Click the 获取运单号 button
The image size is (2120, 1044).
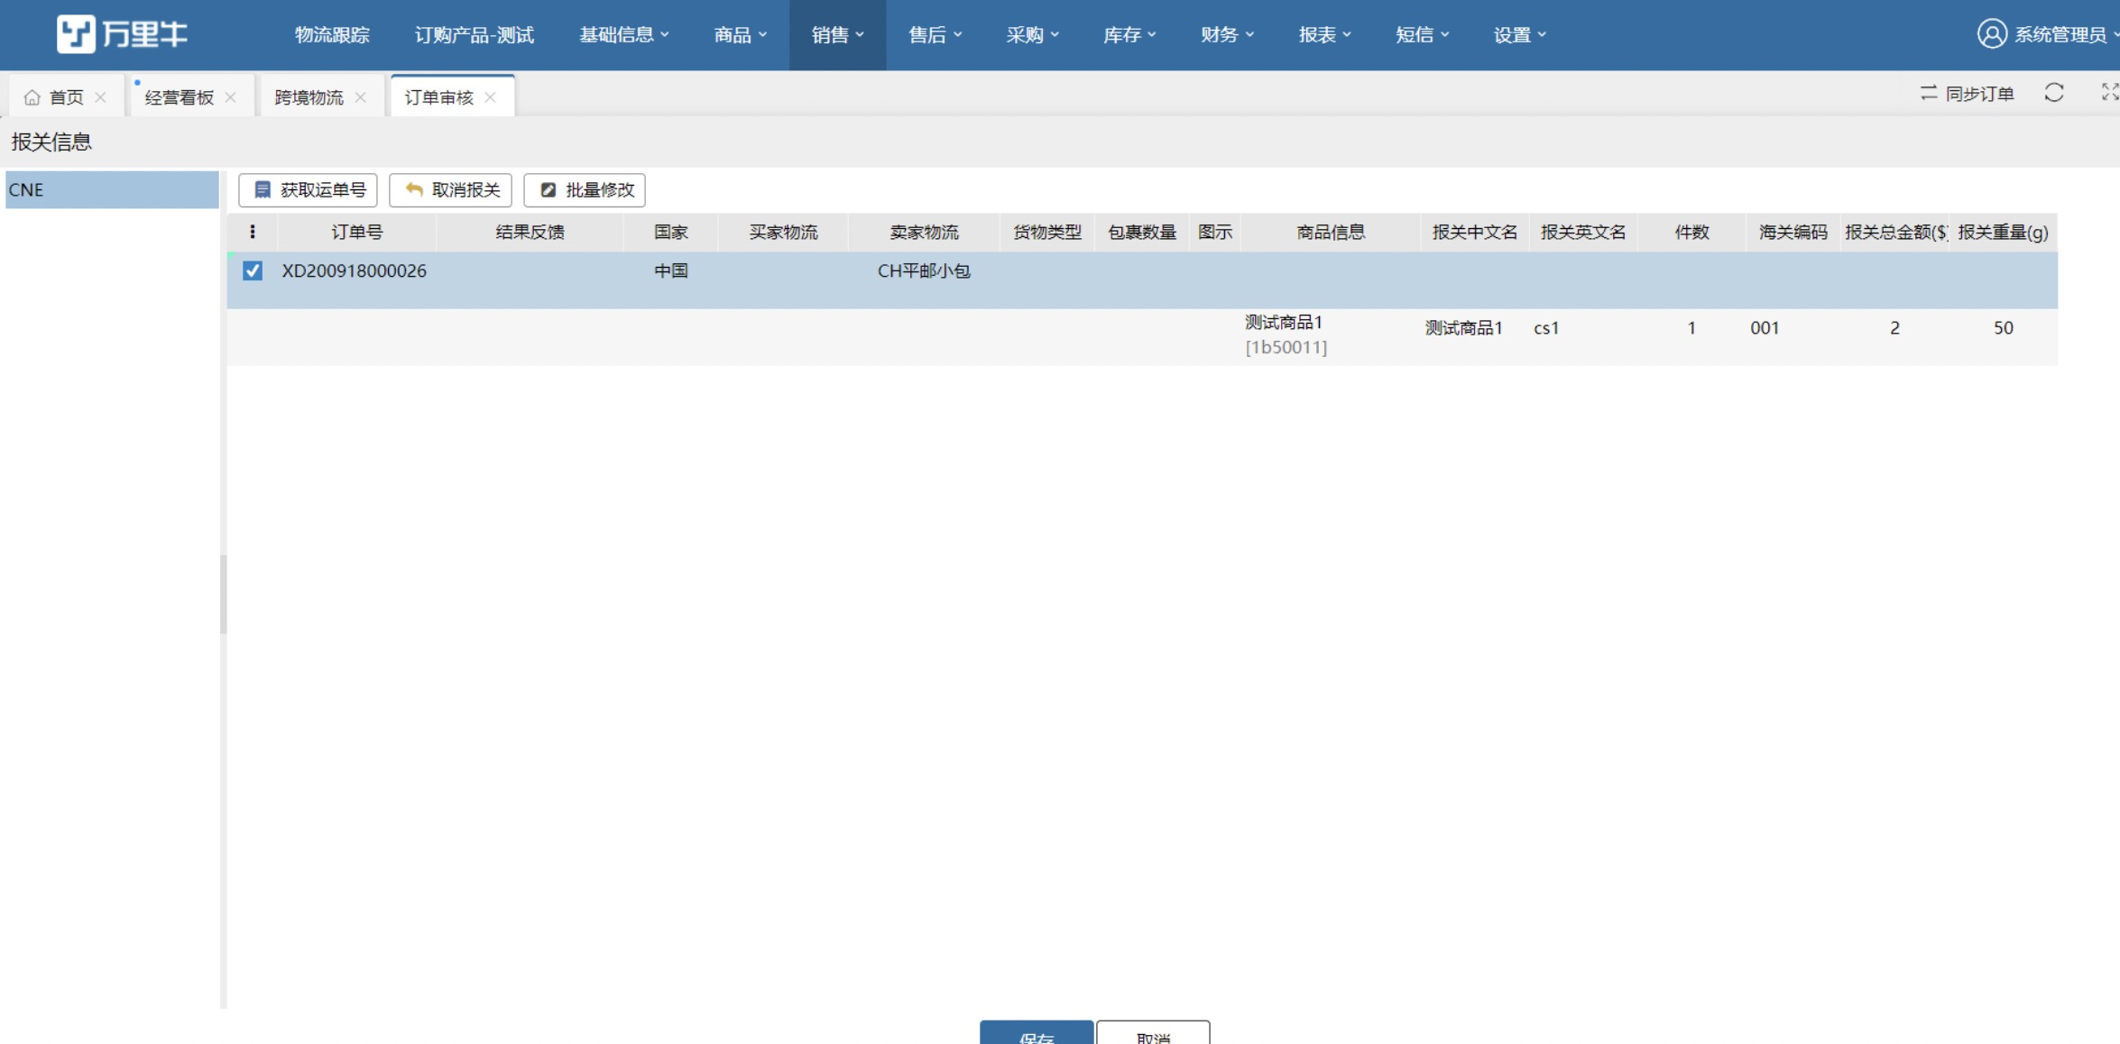[308, 190]
